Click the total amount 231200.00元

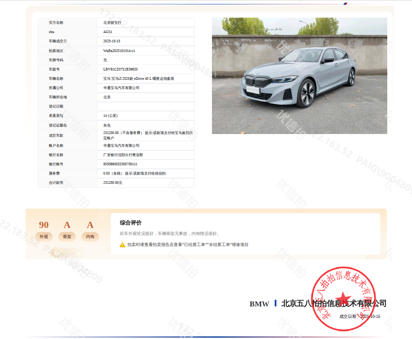(x=113, y=183)
